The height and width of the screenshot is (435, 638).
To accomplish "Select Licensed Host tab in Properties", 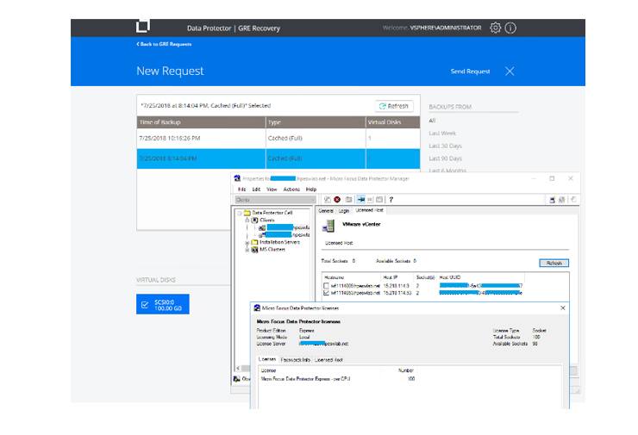I will tap(370, 210).
